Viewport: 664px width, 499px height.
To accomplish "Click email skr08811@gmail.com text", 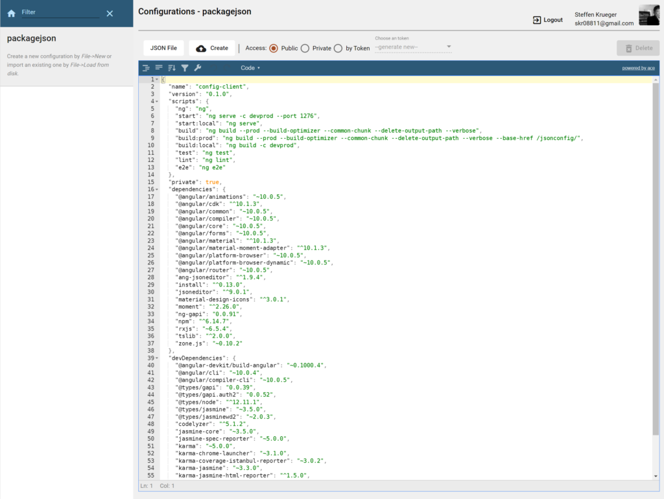I will click(x=604, y=23).
